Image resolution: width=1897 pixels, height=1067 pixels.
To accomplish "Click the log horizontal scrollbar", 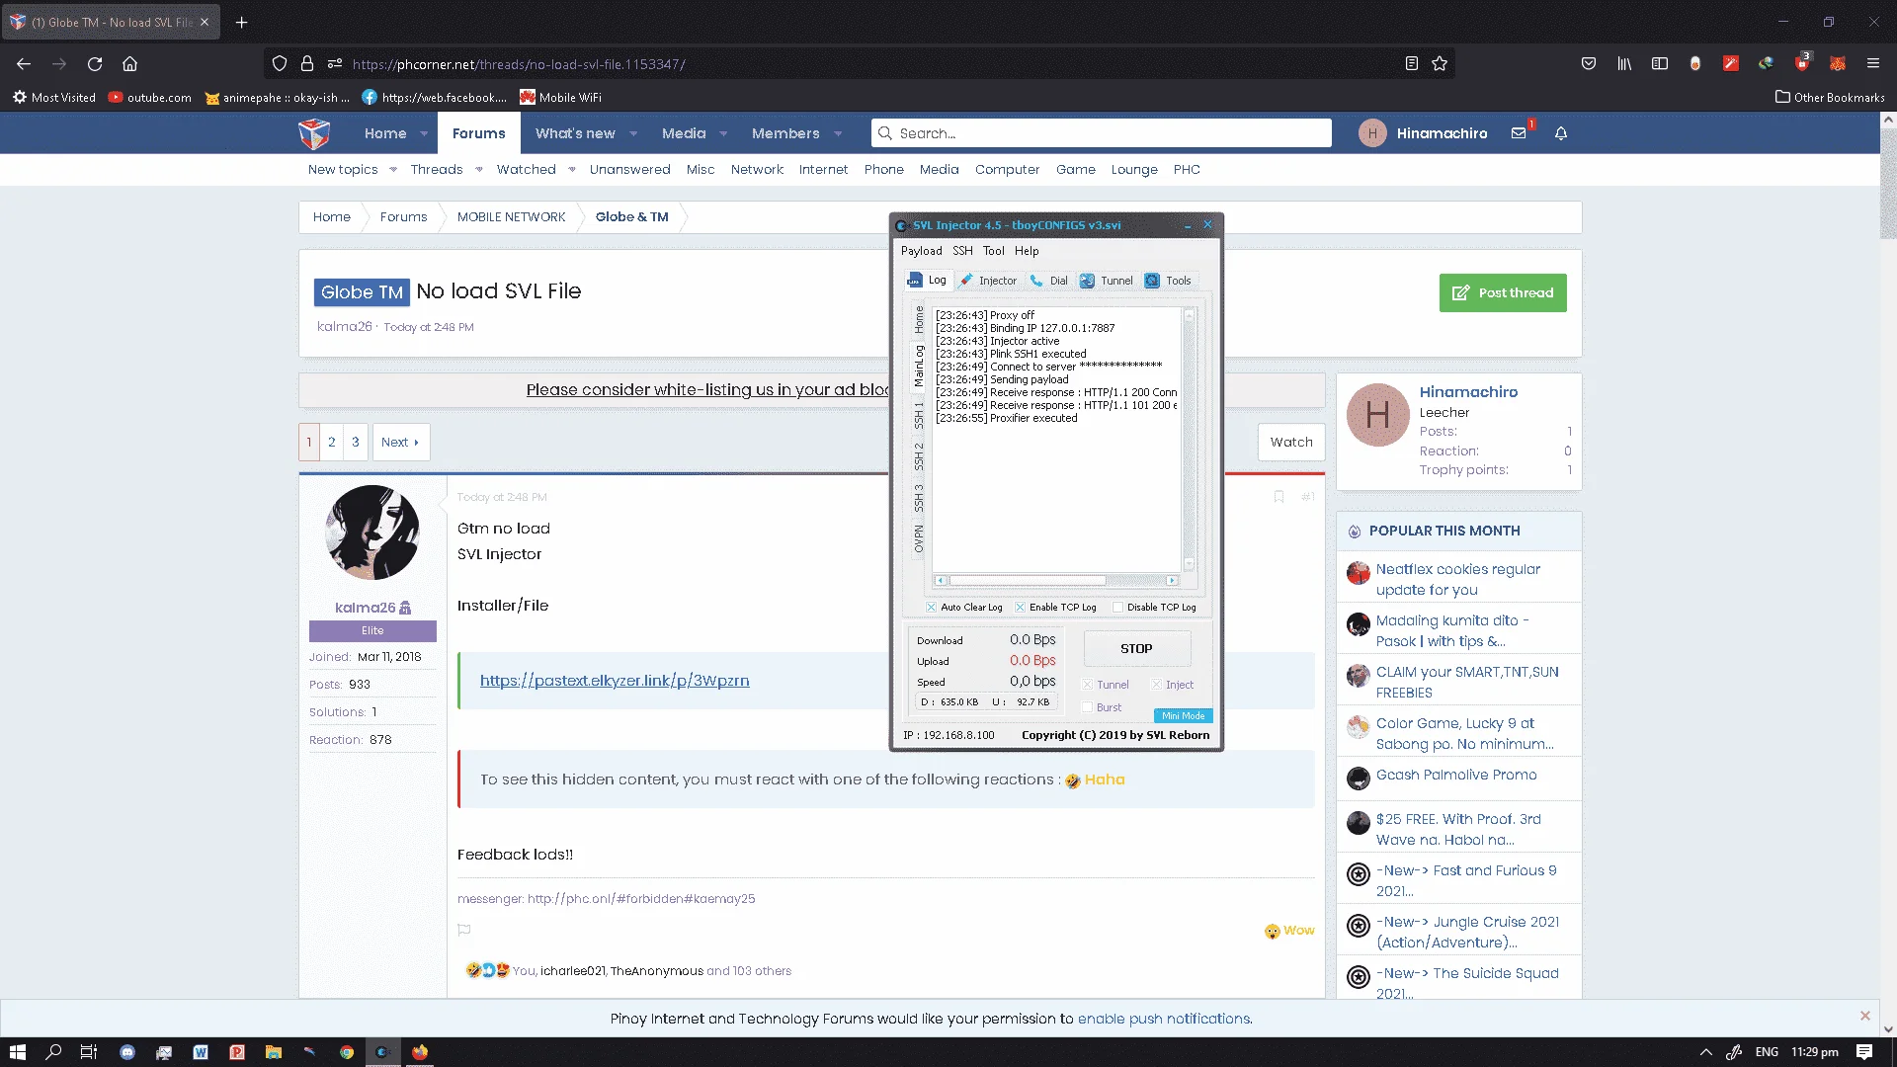I will 1056,581.
